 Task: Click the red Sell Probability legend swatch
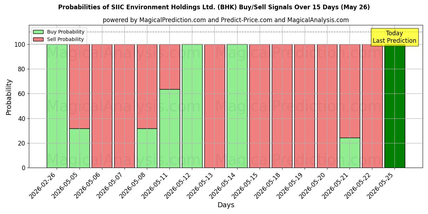[x=38, y=39]
